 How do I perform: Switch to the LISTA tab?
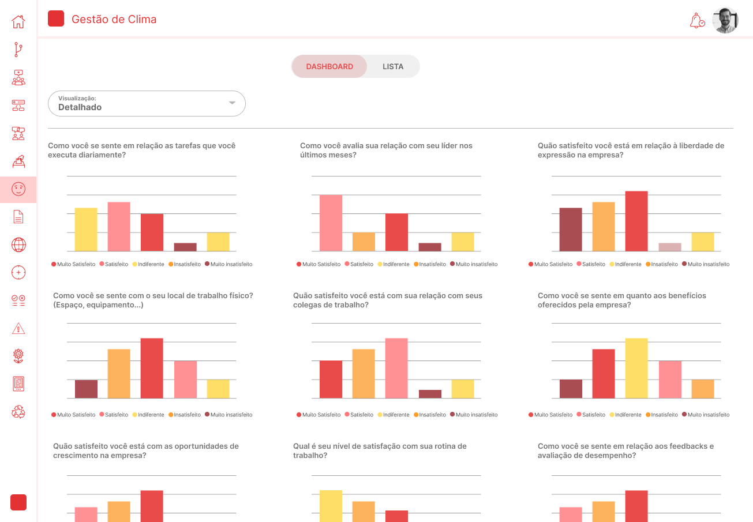tap(393, 66)
